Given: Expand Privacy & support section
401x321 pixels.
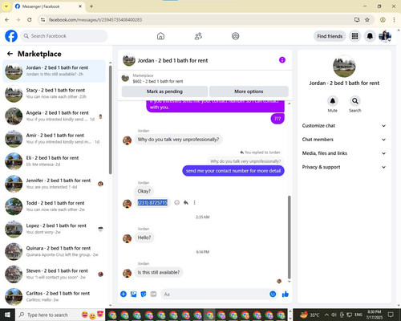Looking at the screenshot, I should point(344,167).
